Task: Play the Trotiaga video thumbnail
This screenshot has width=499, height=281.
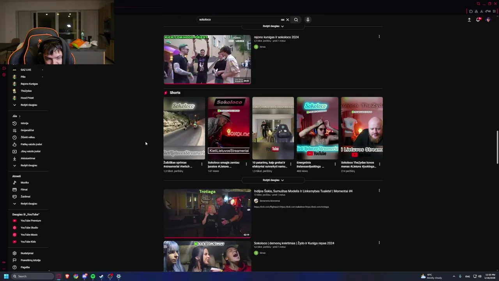Action: point(207,213)
